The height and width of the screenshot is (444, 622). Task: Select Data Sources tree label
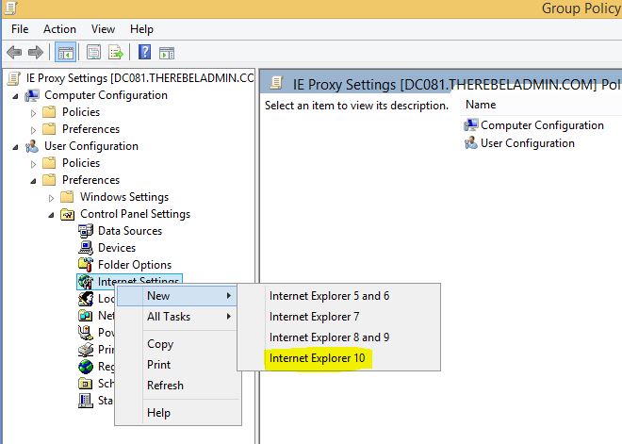coord(130,231)
